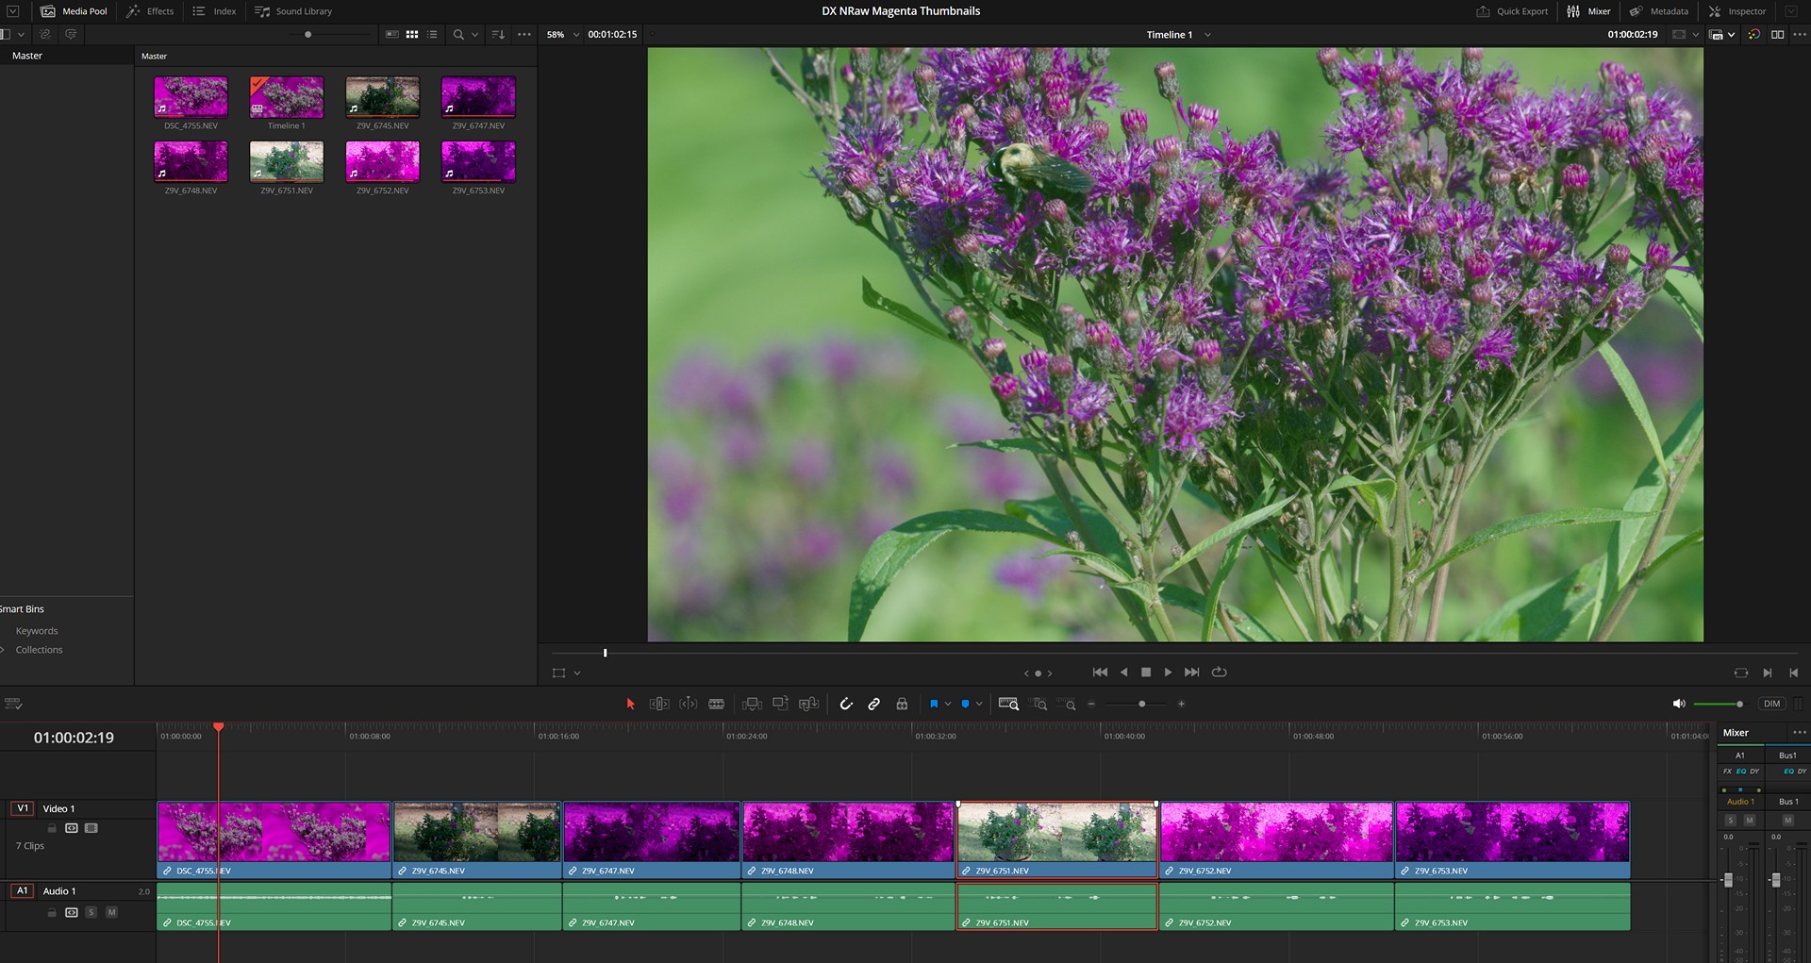The height and width of the screenshot is (963, 1811).
Task: Click the Replace Clip icon
Action: (x=808, y=704)
